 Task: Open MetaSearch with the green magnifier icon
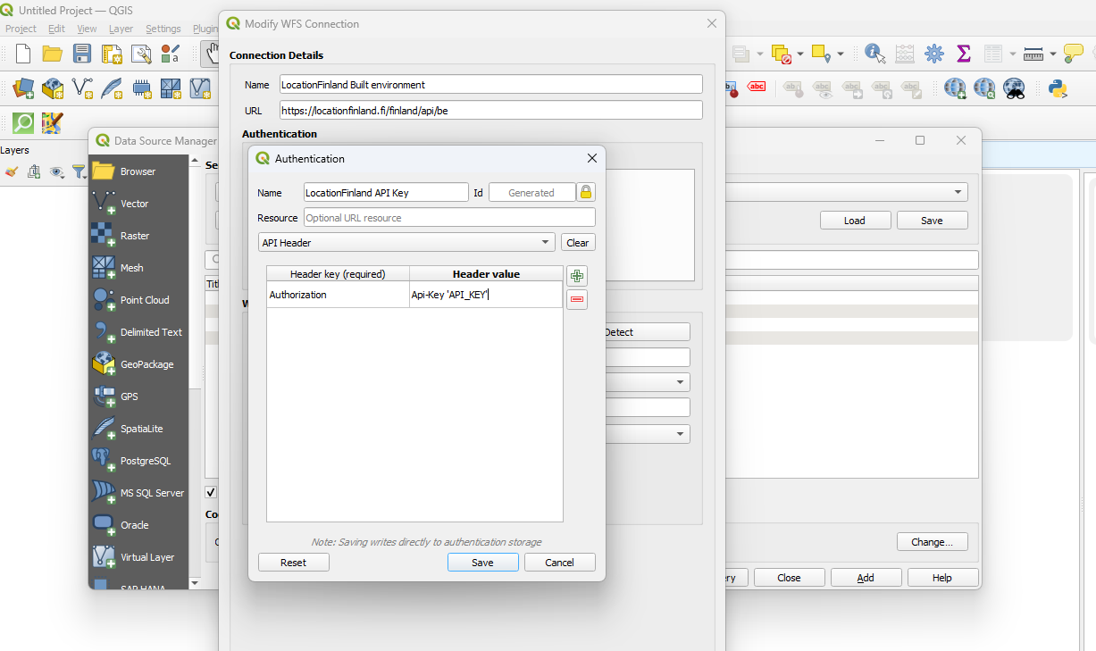22,122
